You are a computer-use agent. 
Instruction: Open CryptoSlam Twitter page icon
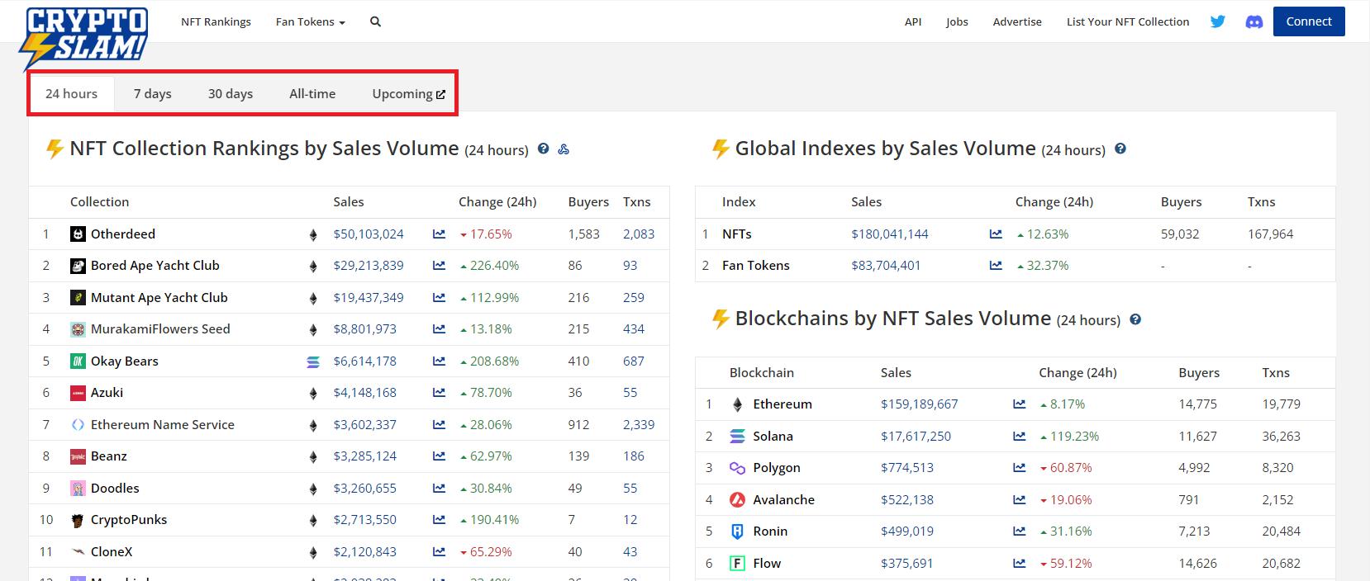(1217, 22)
